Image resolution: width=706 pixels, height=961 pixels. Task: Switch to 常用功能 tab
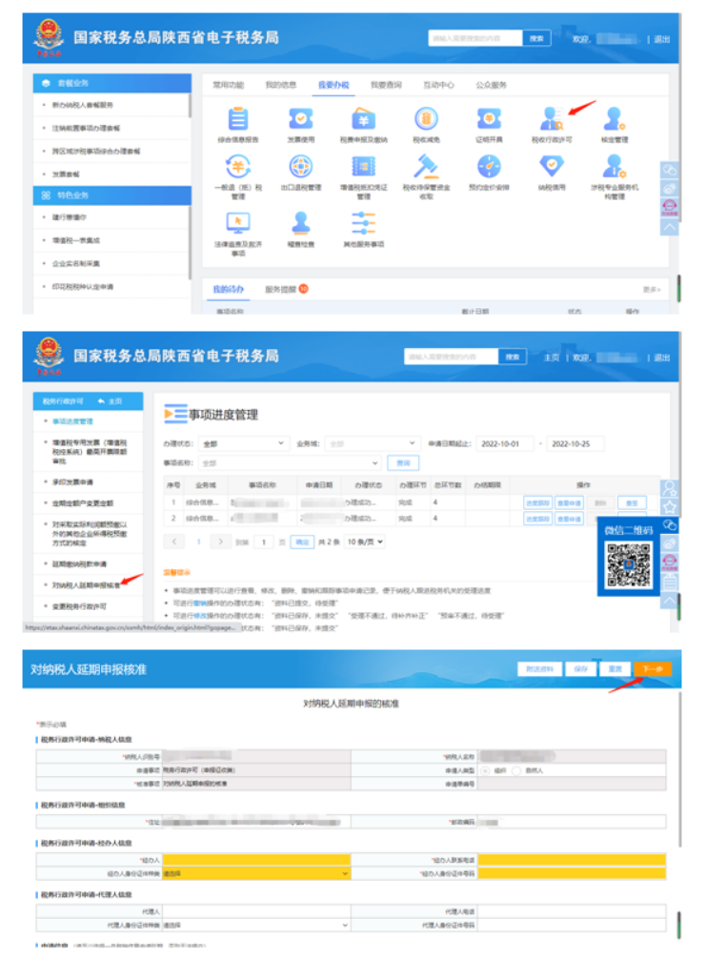(229, 85)
